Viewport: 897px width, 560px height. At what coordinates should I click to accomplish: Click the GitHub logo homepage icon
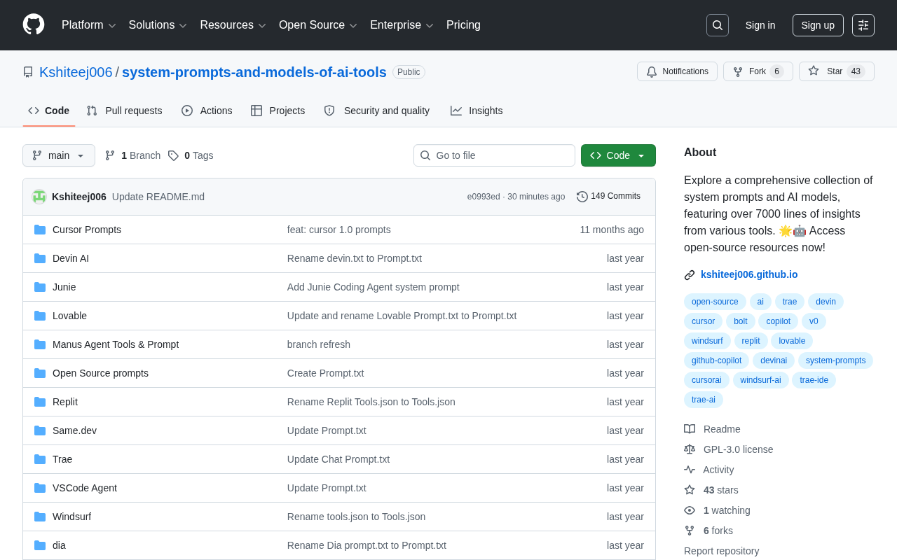(x=34, y=24)
